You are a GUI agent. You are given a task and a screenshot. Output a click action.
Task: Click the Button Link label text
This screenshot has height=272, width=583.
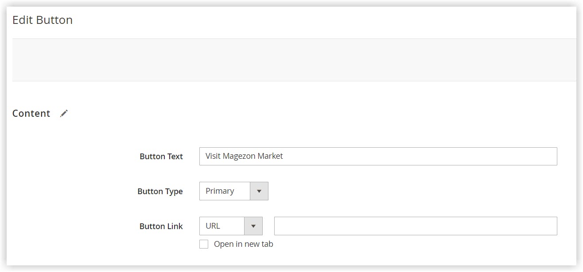[161, 226]
